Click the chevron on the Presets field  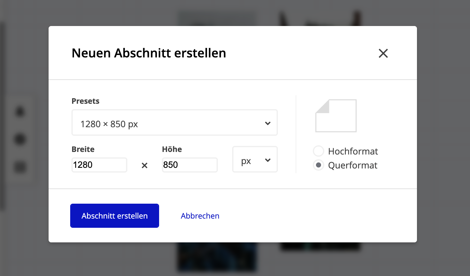coord(268,123)
